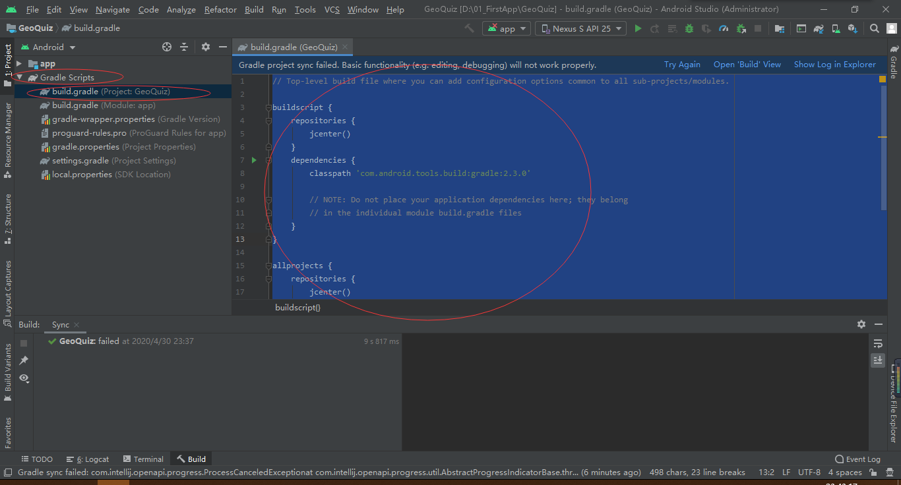Open the Refactor menu

(220, 9)
